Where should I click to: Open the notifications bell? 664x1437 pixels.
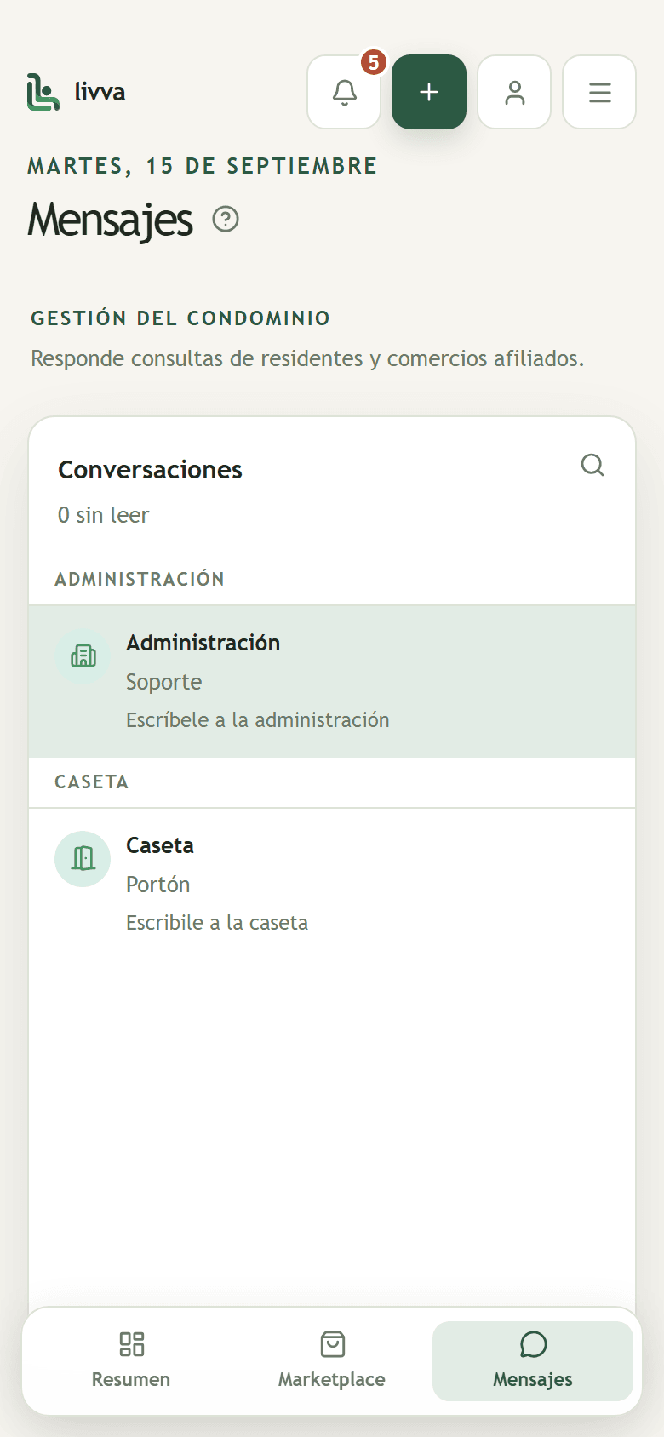tap(344, 92)
